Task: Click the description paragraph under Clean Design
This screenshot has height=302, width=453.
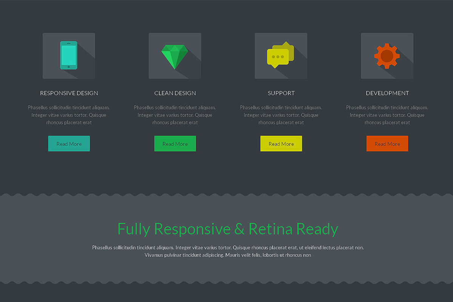Action: 175,115
